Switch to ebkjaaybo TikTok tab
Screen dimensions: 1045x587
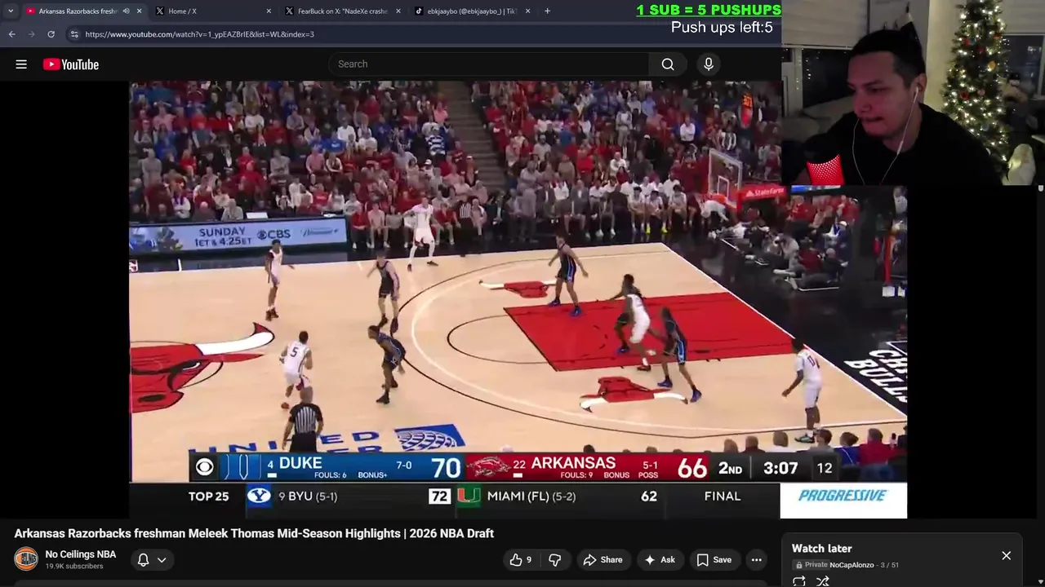(x=472, y=11)
